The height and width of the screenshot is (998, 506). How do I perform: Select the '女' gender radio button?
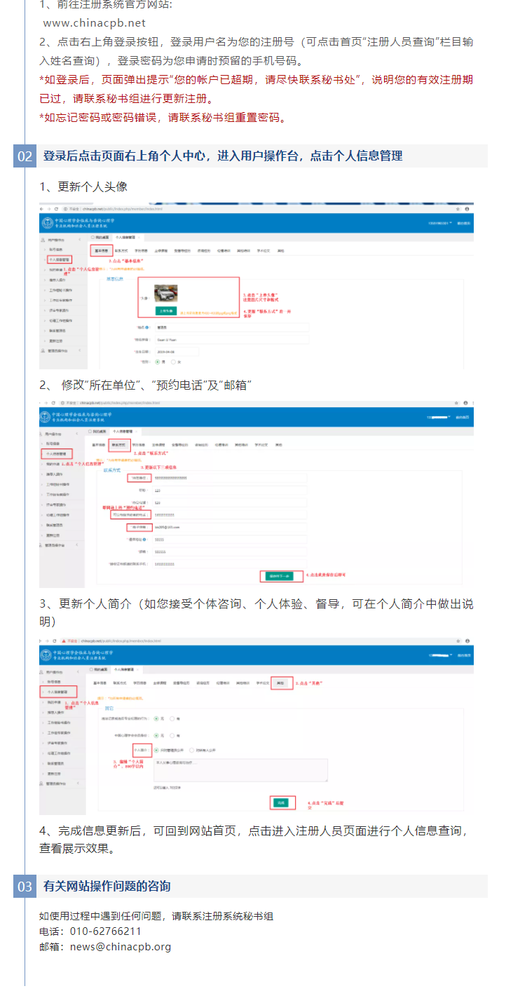pos(173,362)
